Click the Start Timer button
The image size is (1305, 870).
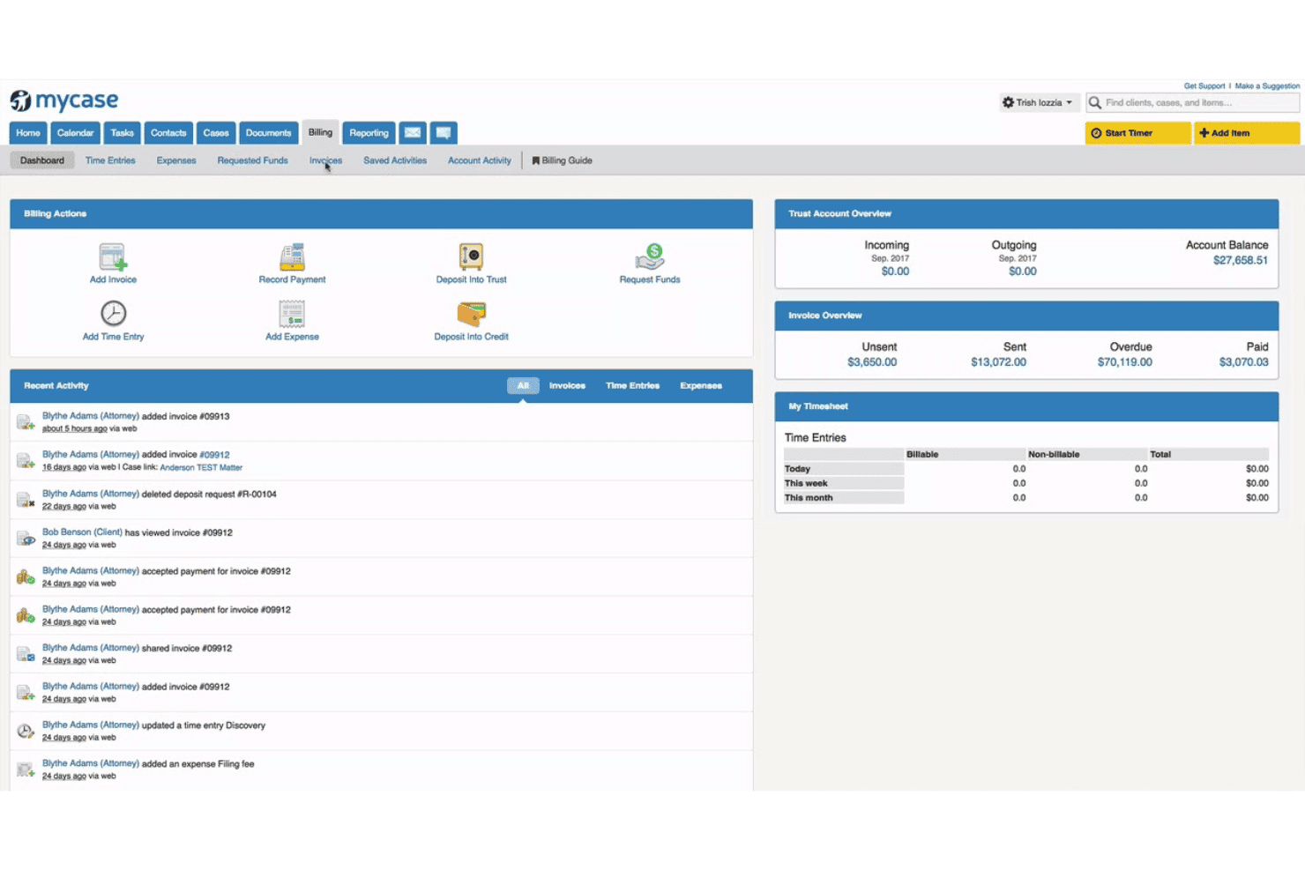coord(1137,133)
